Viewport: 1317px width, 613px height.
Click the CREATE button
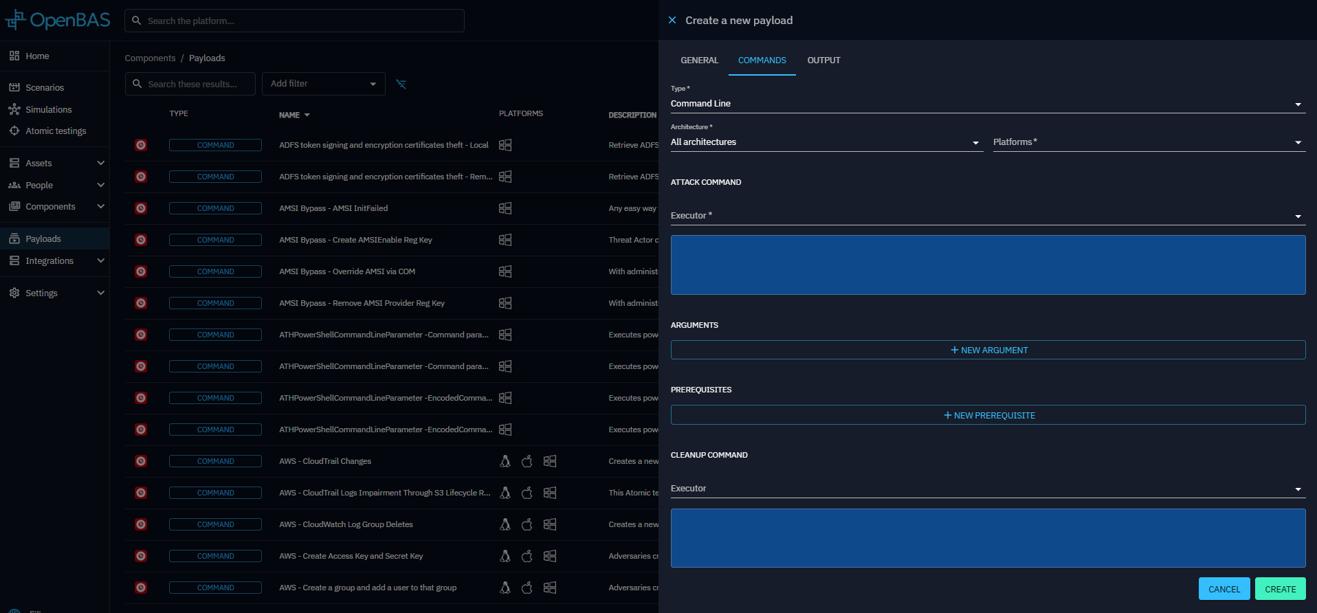[1280, 589]
